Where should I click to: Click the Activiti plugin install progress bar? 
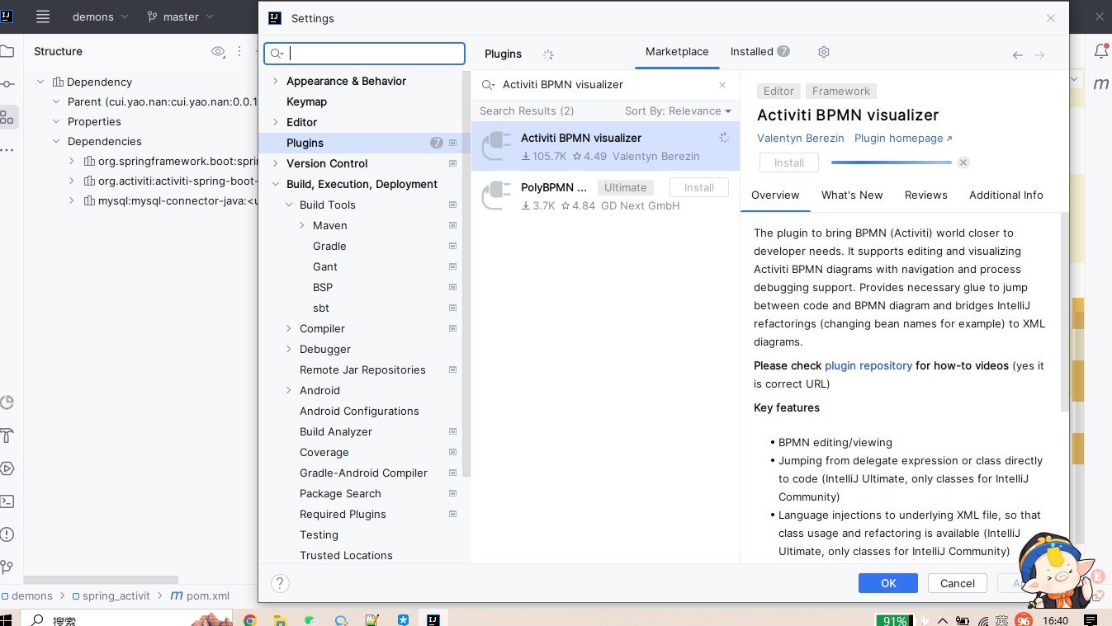pyautogui.click(x=892, y=162)
